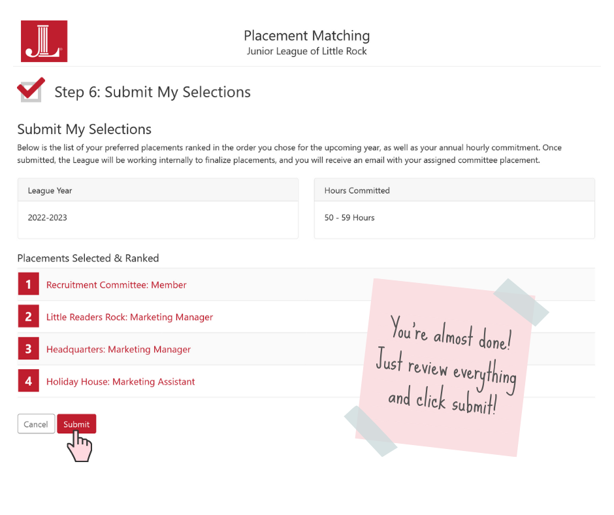Screen dimensions: 614x515
Task: Open Recruitment Committee: Member placement link
Action: (x=116, y=284)
